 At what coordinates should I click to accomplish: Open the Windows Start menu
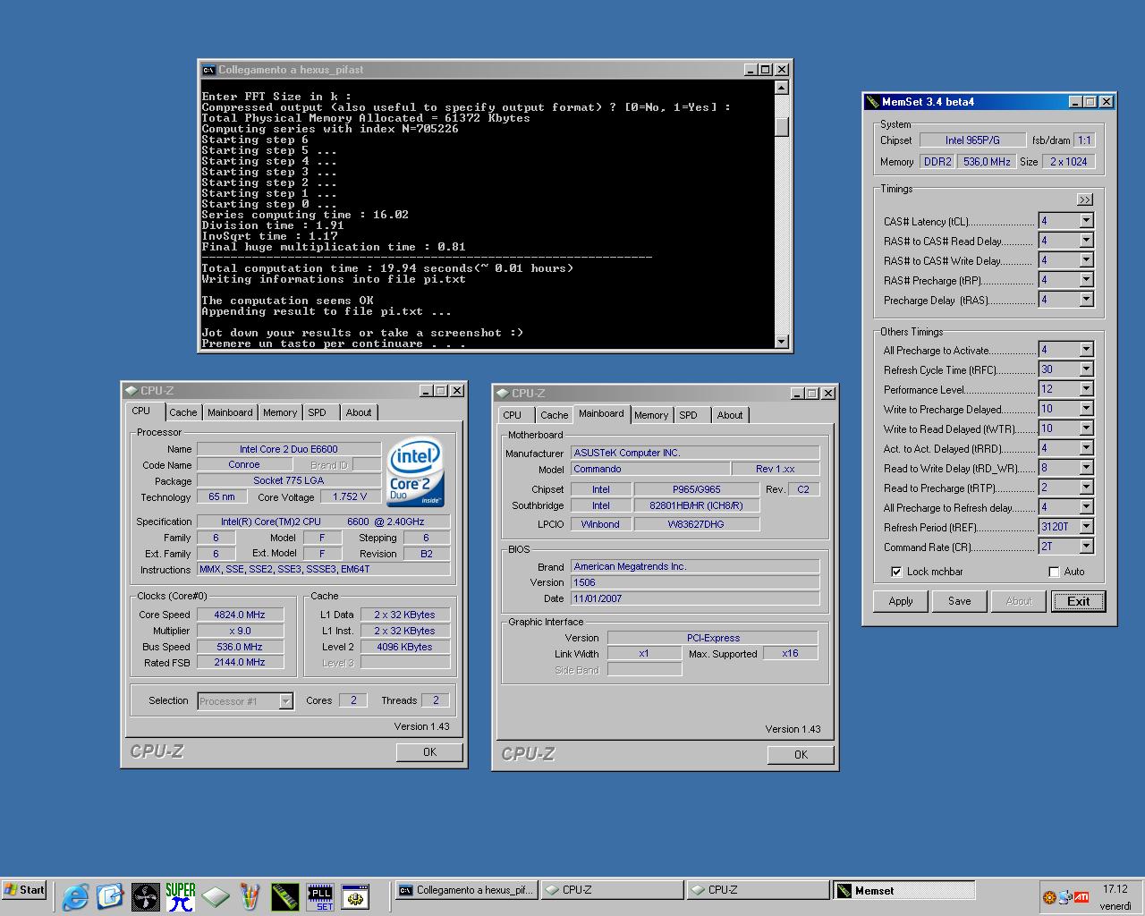(x=25, y=890)
